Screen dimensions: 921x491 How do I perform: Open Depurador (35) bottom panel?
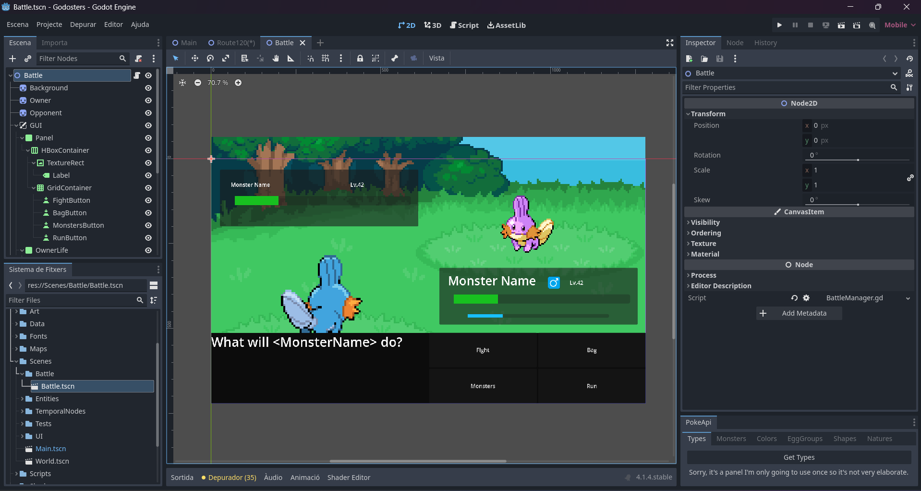coord(229,478)
